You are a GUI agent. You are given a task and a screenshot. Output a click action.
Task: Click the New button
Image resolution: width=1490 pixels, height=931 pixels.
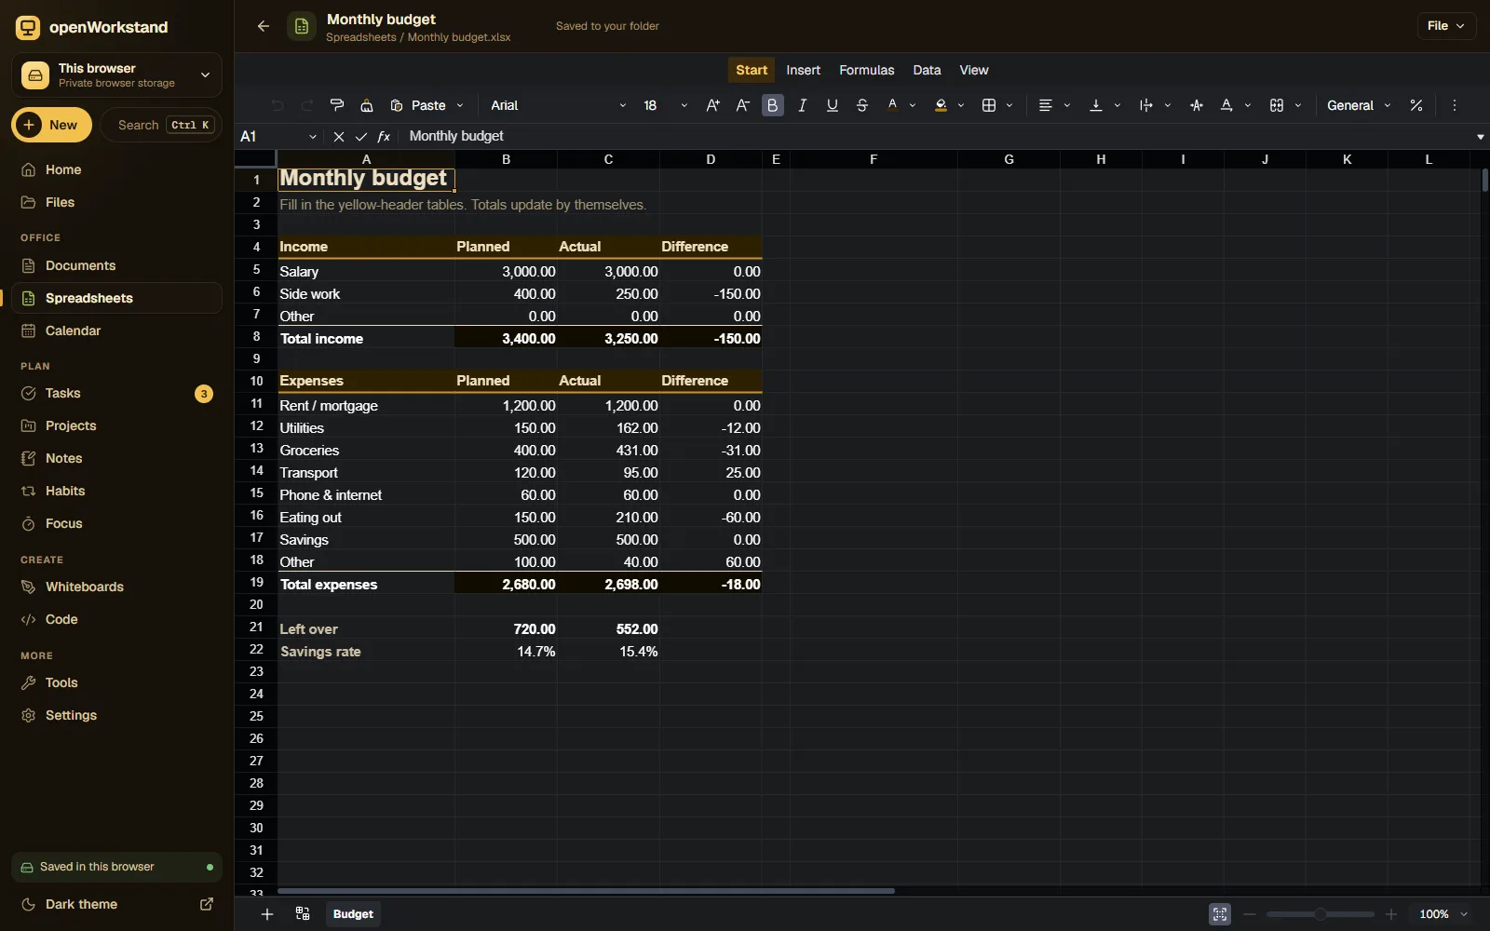tap(51, 125)
